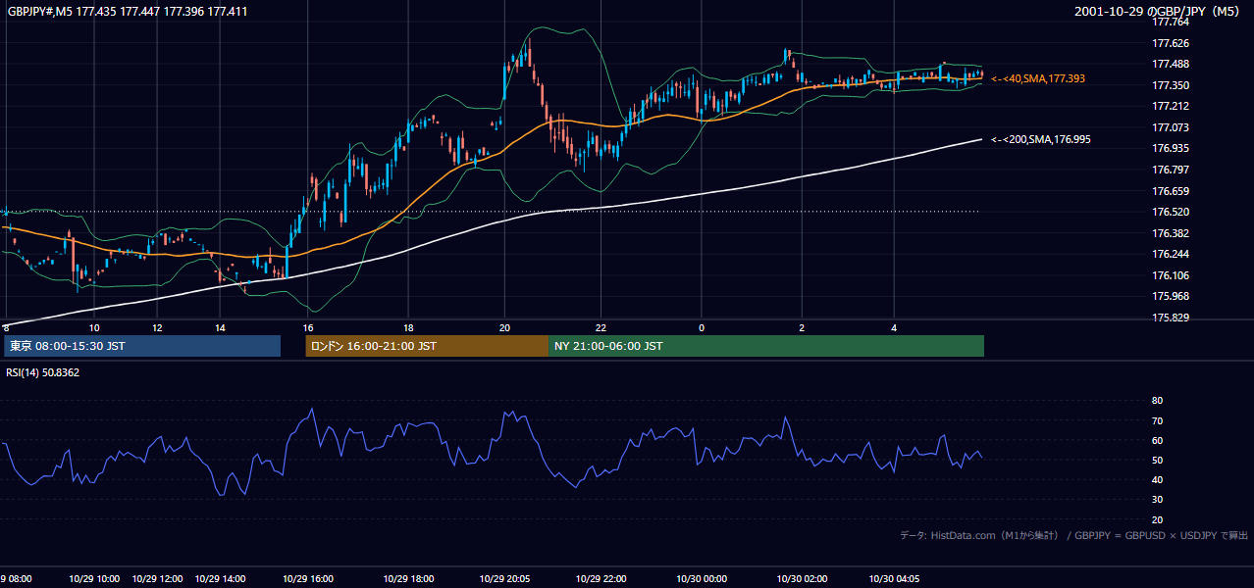Click the RSI 70 level label
This screenshot has height=588, width=1254.
pyautogui.click(x=1157, y=420)
